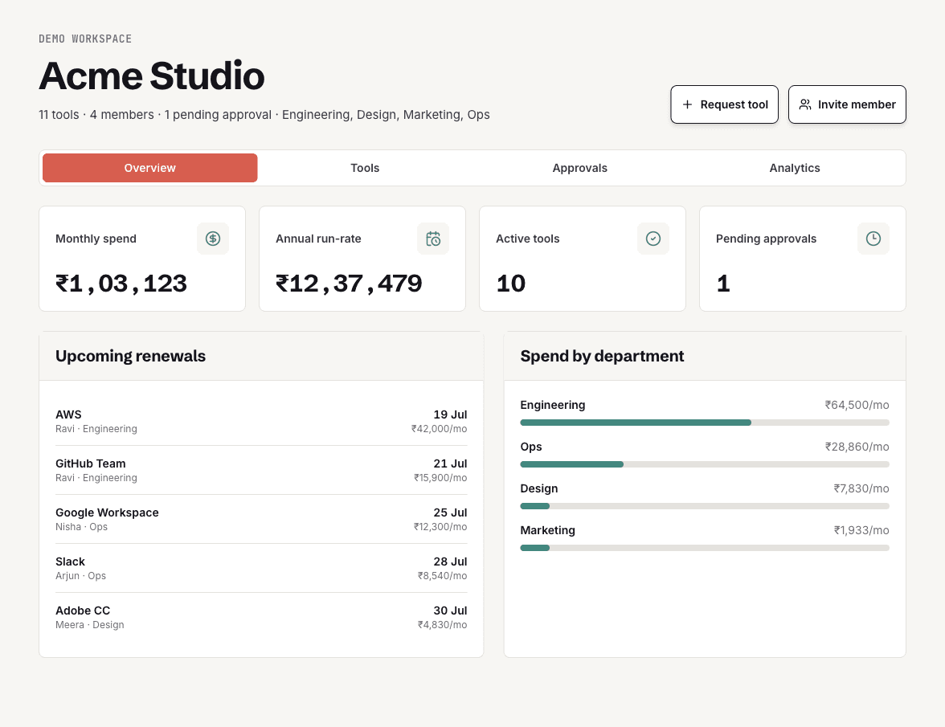The width and height of the screenshot is (945, 727).
Task: Click the Arjun · Ops subtitle
Action: coord(80,576)
